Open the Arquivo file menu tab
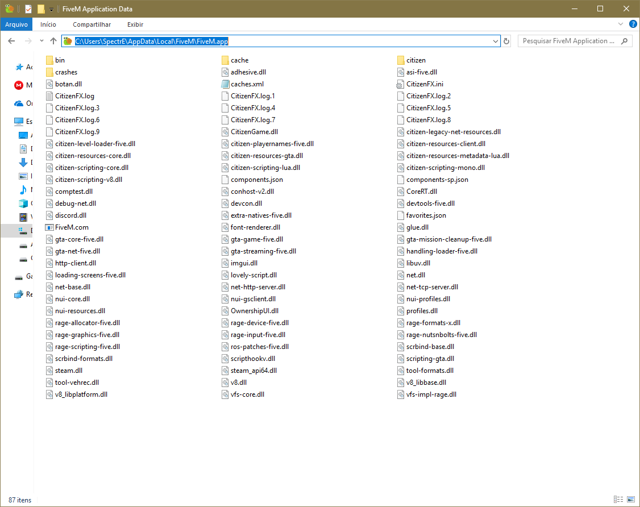The image size is (640, 507). 16,24
